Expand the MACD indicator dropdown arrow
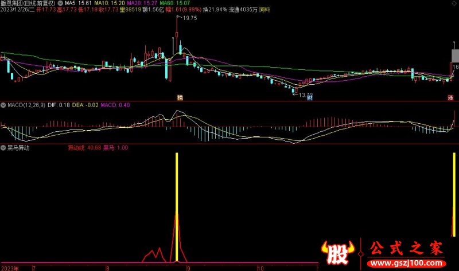This screenshot has height=271, width=459. tap(3, 105)
